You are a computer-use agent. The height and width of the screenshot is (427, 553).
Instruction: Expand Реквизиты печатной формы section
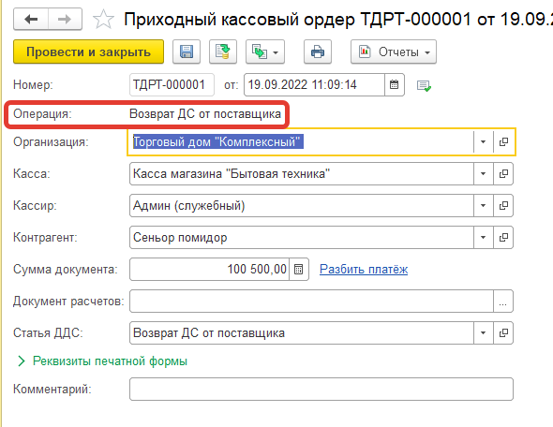click(102, 361)
